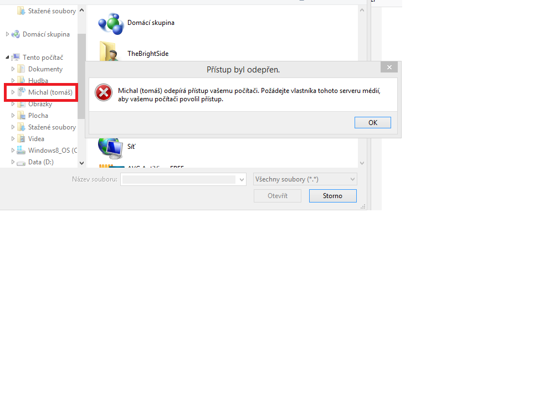Click the Videa folder icon in sidebar
Screen dimensions: 554x415
22,139
